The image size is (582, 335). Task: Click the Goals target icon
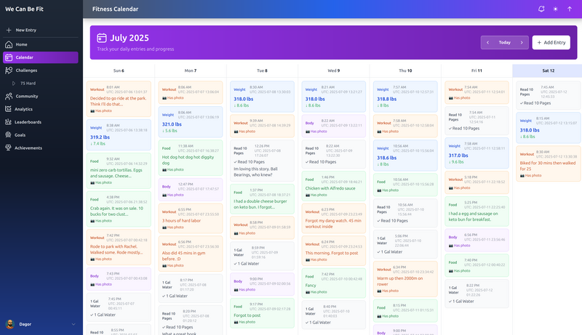9,135
